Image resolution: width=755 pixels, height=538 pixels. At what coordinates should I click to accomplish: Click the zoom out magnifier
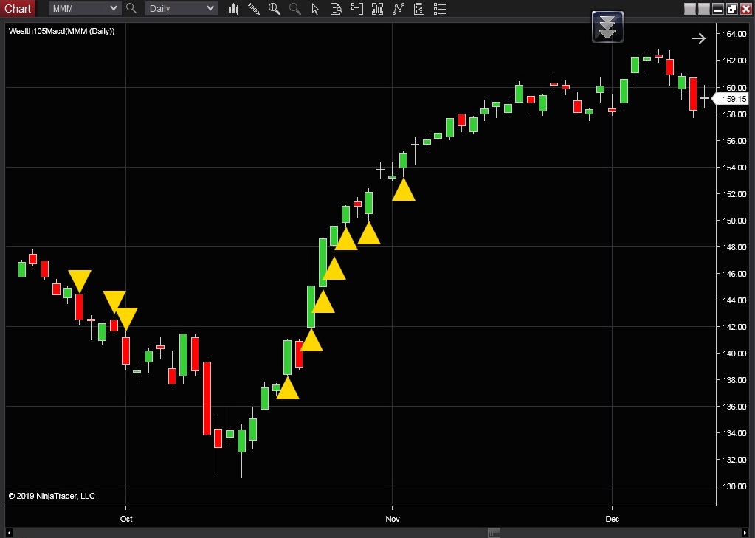pyautogui.click(x=295, y=9)
